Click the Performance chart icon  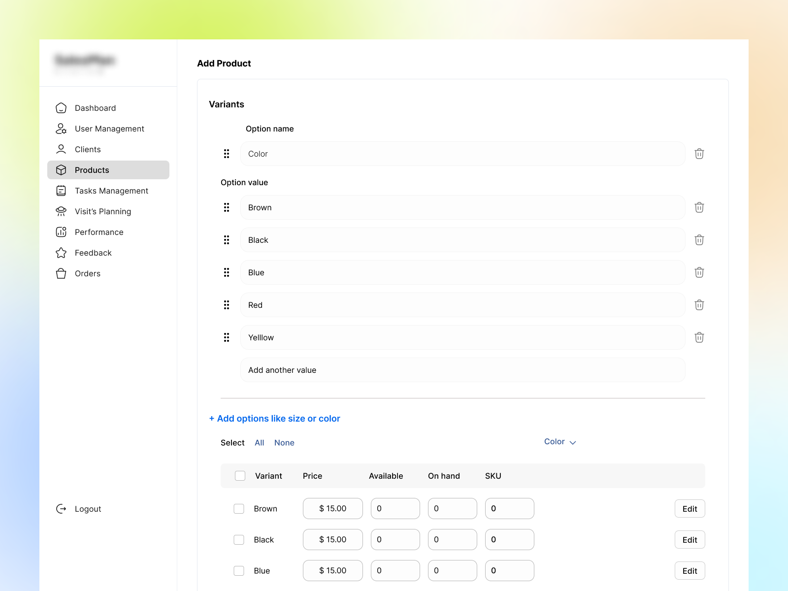(61, 232)
